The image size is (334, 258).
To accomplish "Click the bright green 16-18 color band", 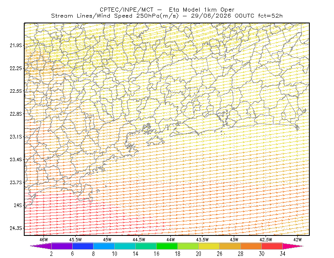I will (167, 246).
